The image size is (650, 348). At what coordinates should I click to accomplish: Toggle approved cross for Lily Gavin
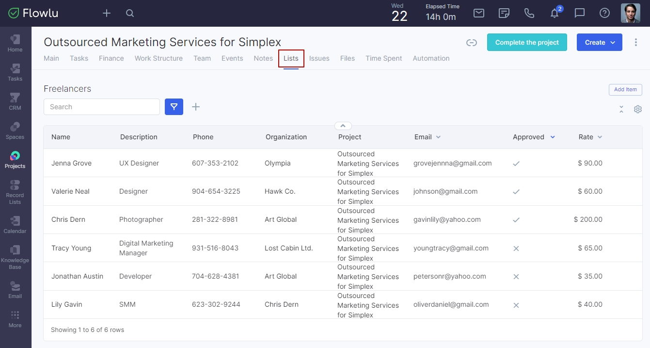click(x=516, y=305)
